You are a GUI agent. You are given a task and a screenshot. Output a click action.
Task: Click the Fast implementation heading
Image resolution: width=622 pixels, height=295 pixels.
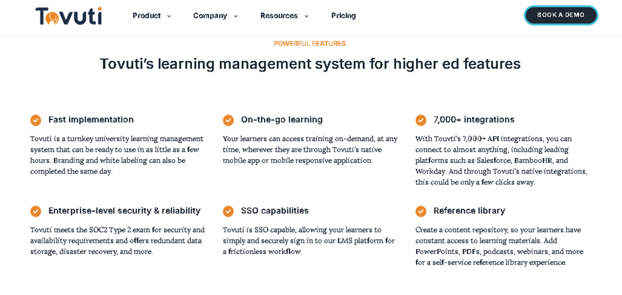91,119
